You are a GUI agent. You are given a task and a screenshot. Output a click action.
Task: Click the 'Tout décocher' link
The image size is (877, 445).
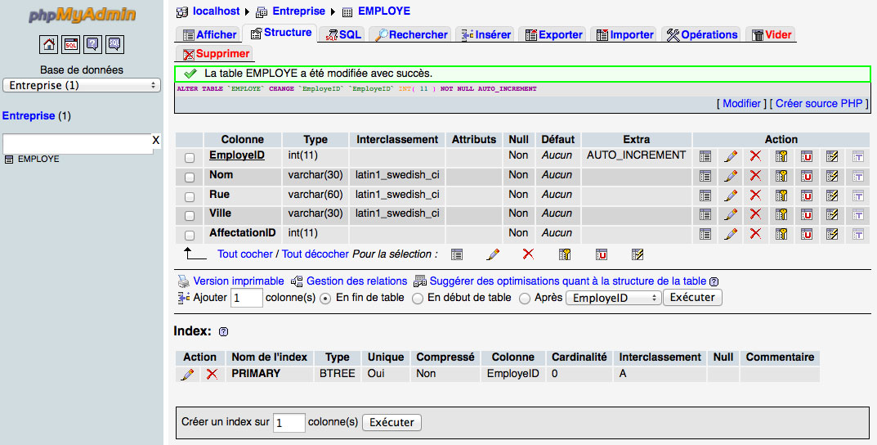315,254
